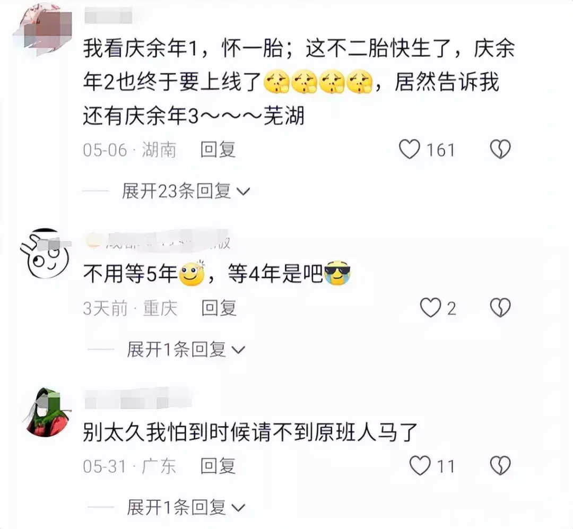Open the blurred username of the first commenter
The height and width of the screenshot is (529, 573).
pos(108,17)
